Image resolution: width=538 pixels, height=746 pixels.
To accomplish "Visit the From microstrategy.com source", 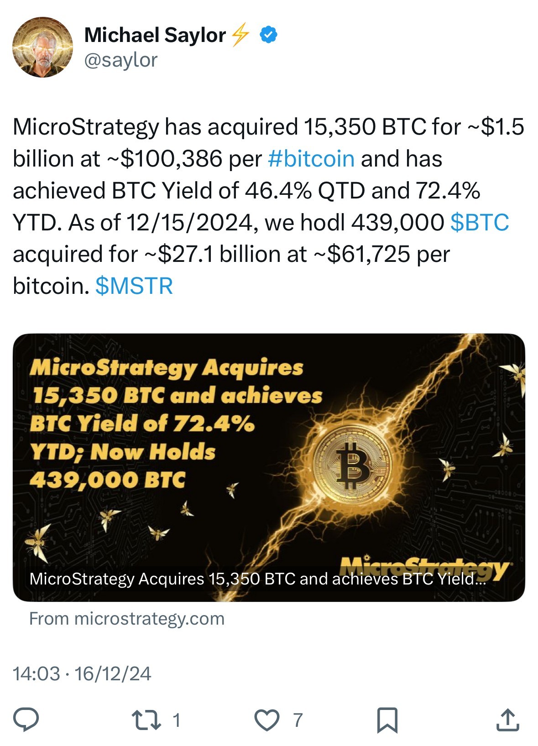I will (127, 619).
